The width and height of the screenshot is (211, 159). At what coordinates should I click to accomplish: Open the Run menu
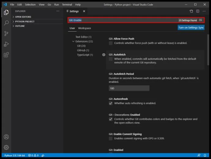point(56,5)
